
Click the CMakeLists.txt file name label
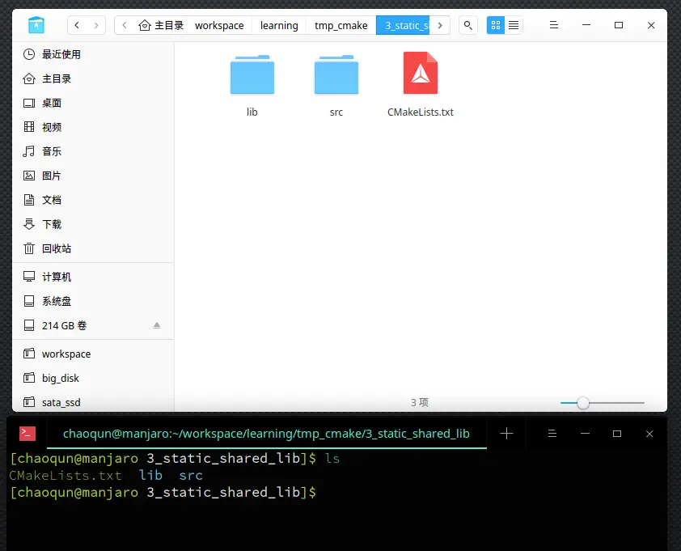pos(421,112)
